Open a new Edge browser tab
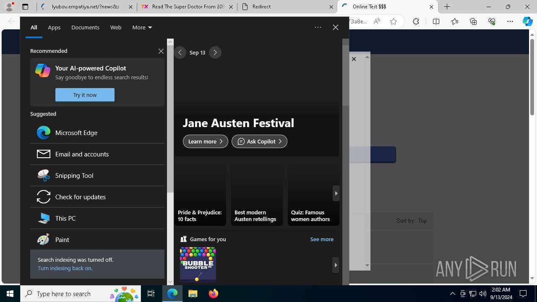Screen dimensions: 537x302 [x=447, y=7]
